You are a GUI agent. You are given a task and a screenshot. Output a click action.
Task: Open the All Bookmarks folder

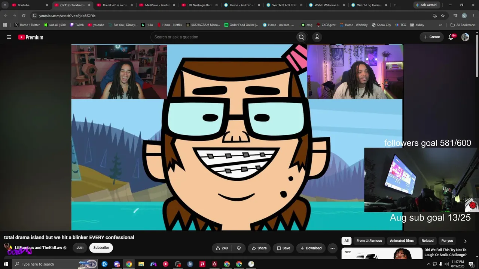pyautogui.click(x=463, y=25)
